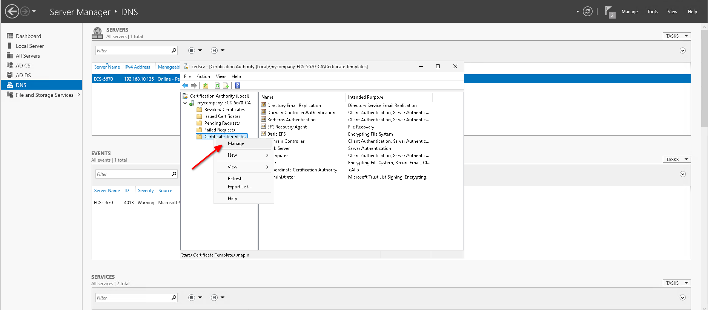The width and height of the screenshot is (708, 310).
Task: Click the Server Manager refresh icon
Action: (x=587, y=11)
